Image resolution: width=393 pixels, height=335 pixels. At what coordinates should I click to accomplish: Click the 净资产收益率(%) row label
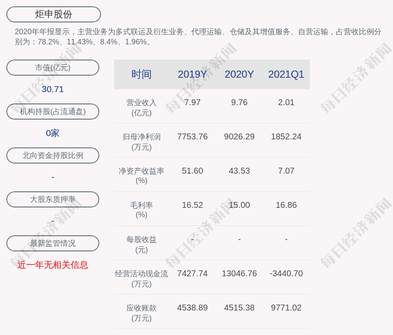coord(141,176)
